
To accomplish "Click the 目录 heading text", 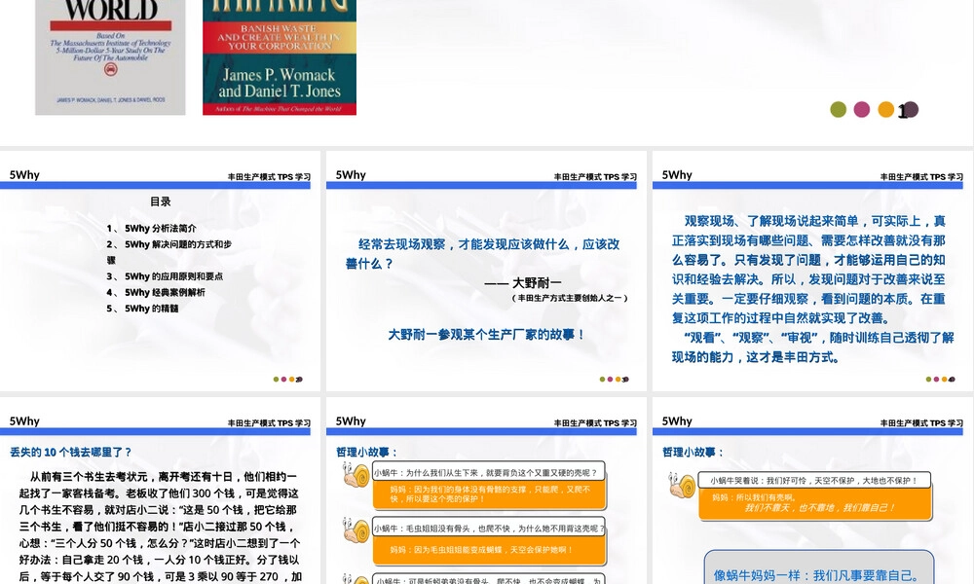I will (161, 201).
